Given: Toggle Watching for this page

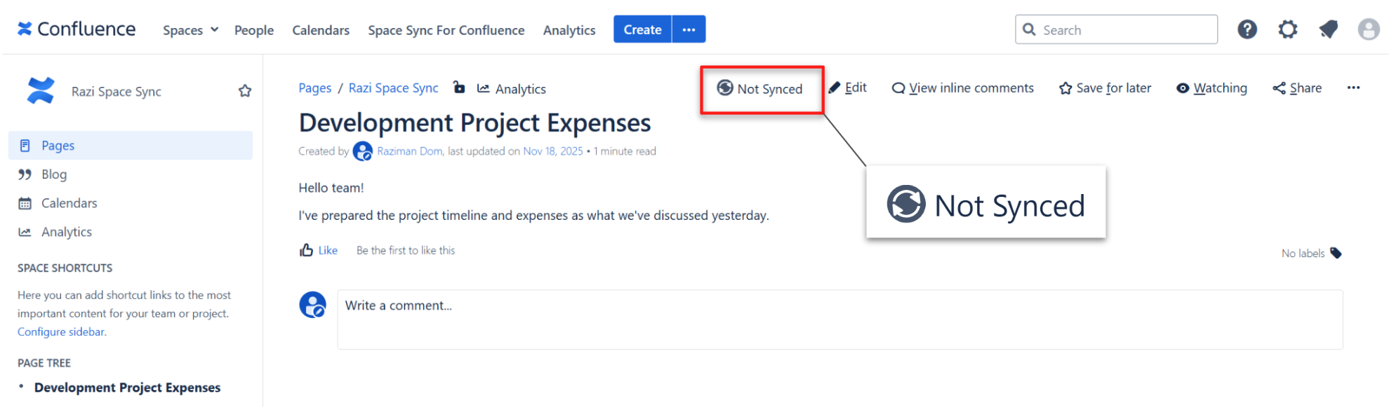Looking at the screenshot, I should coord(1212,88).
